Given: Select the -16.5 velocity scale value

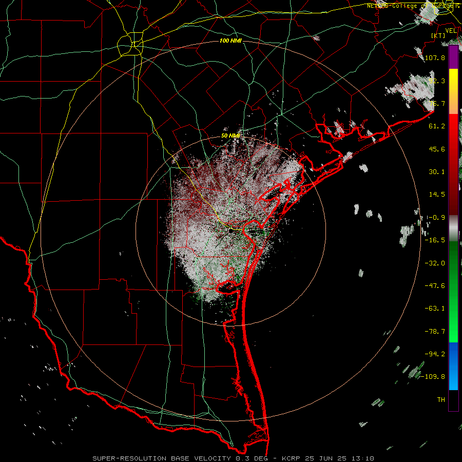Looking at the screenshot, I should pyautogui.click(x=435, y=240).
